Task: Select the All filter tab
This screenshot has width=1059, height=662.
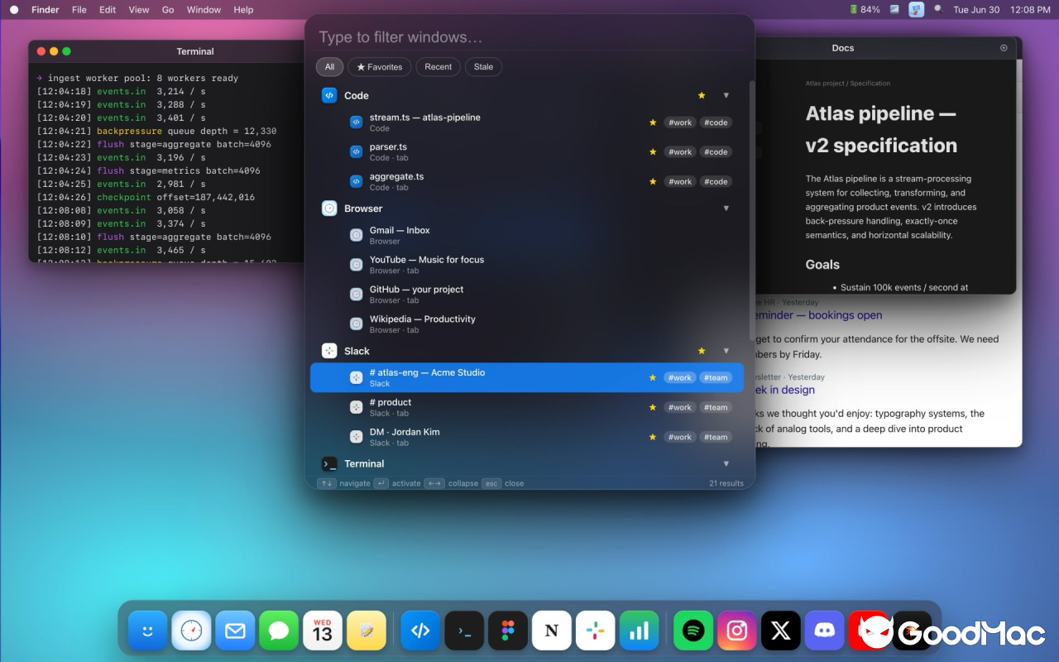Action: click(x=329, y=67)
